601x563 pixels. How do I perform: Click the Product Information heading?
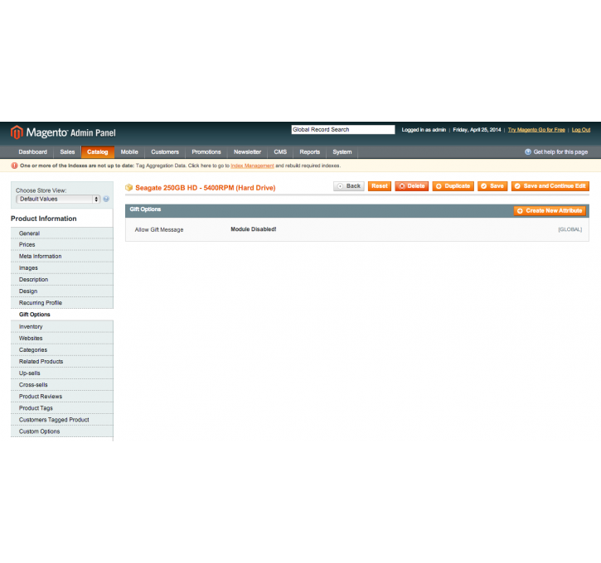click(44, 219)
